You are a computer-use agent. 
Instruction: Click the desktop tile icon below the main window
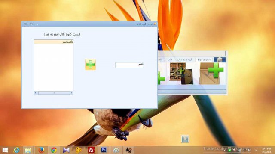click(x=185, y=139)
